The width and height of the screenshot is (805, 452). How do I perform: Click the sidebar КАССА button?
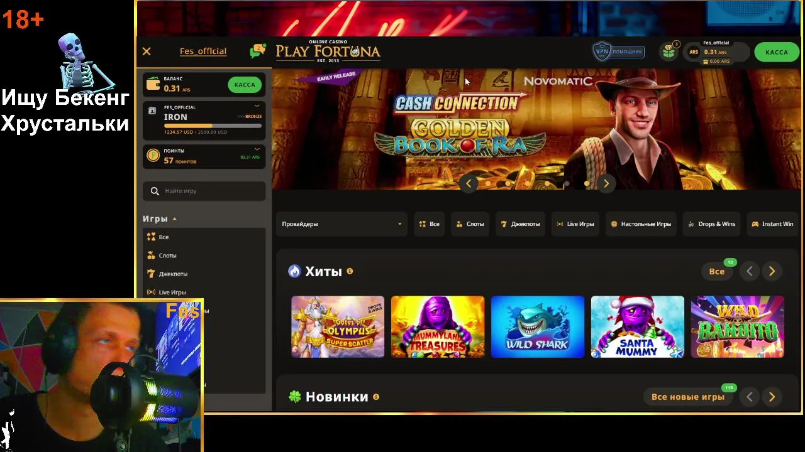[x=245, y=85]
